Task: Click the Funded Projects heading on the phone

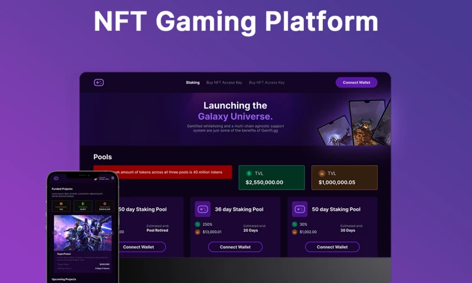Action: tap(62, 189)
